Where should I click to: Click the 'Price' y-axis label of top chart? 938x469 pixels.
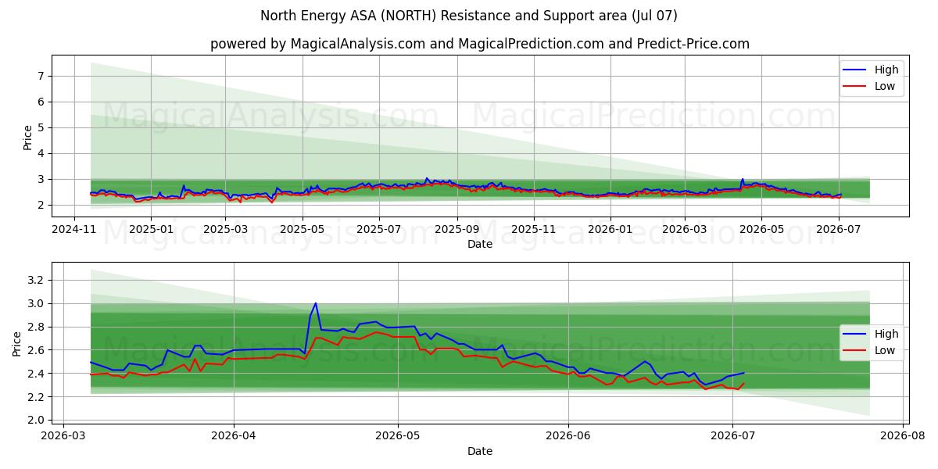pos(28,136)
